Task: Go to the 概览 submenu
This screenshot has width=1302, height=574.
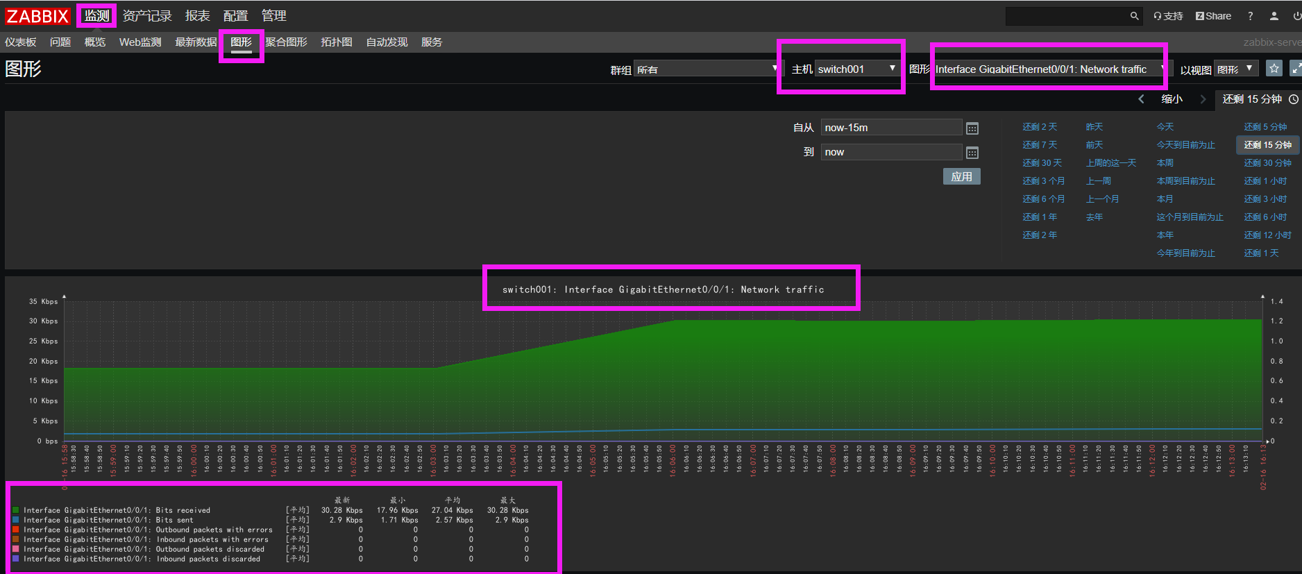Action: [95, 42]
